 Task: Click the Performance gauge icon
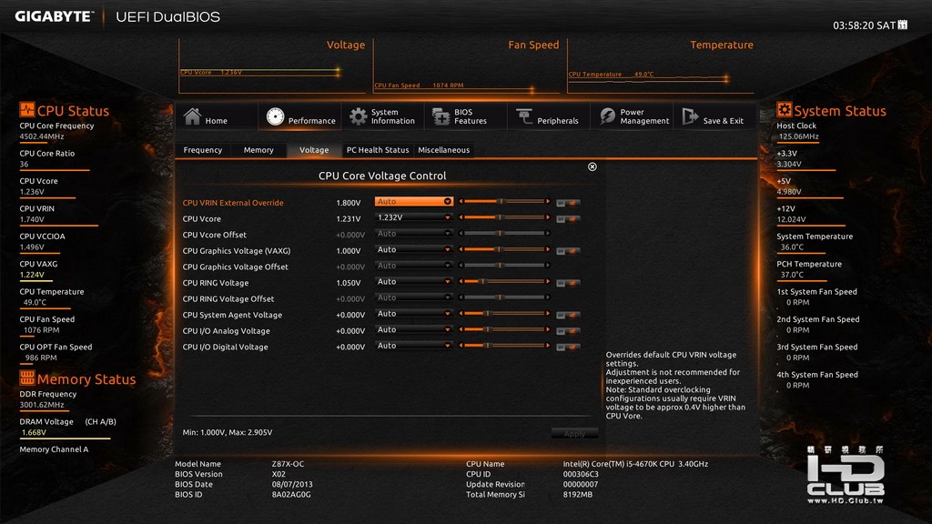coord(275,116)
